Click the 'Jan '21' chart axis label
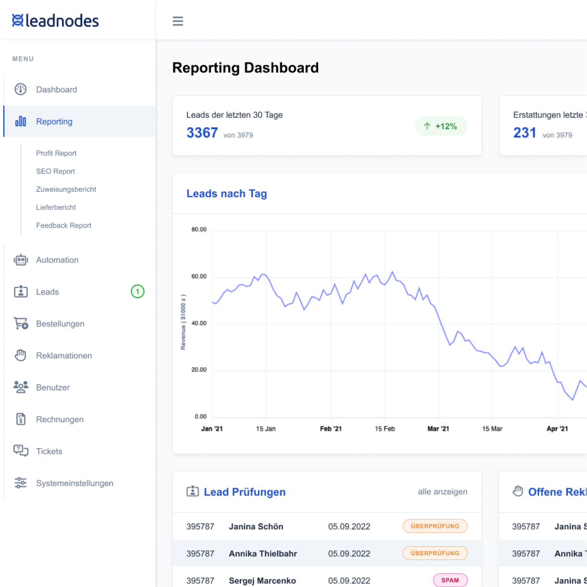 point(212,428)
